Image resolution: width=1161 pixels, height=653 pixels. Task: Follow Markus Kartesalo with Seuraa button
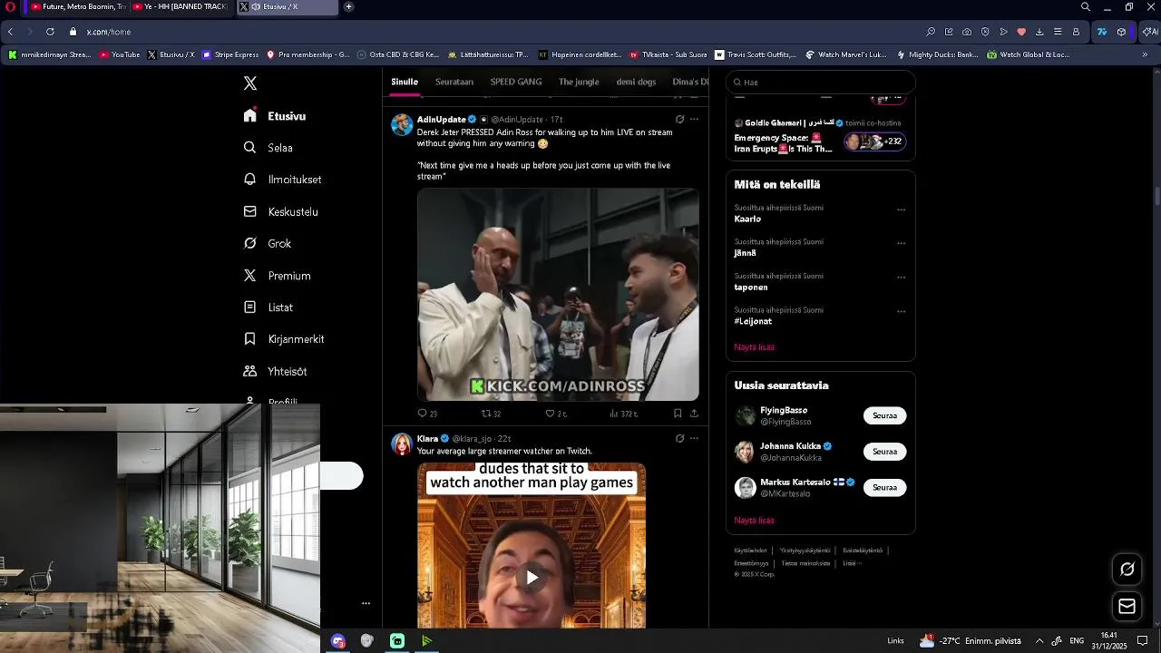884,487
